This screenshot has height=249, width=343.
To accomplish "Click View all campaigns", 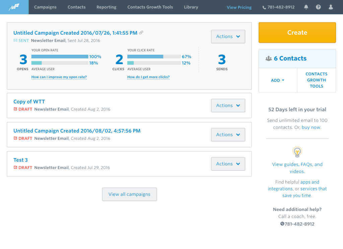I will [129, 194].
